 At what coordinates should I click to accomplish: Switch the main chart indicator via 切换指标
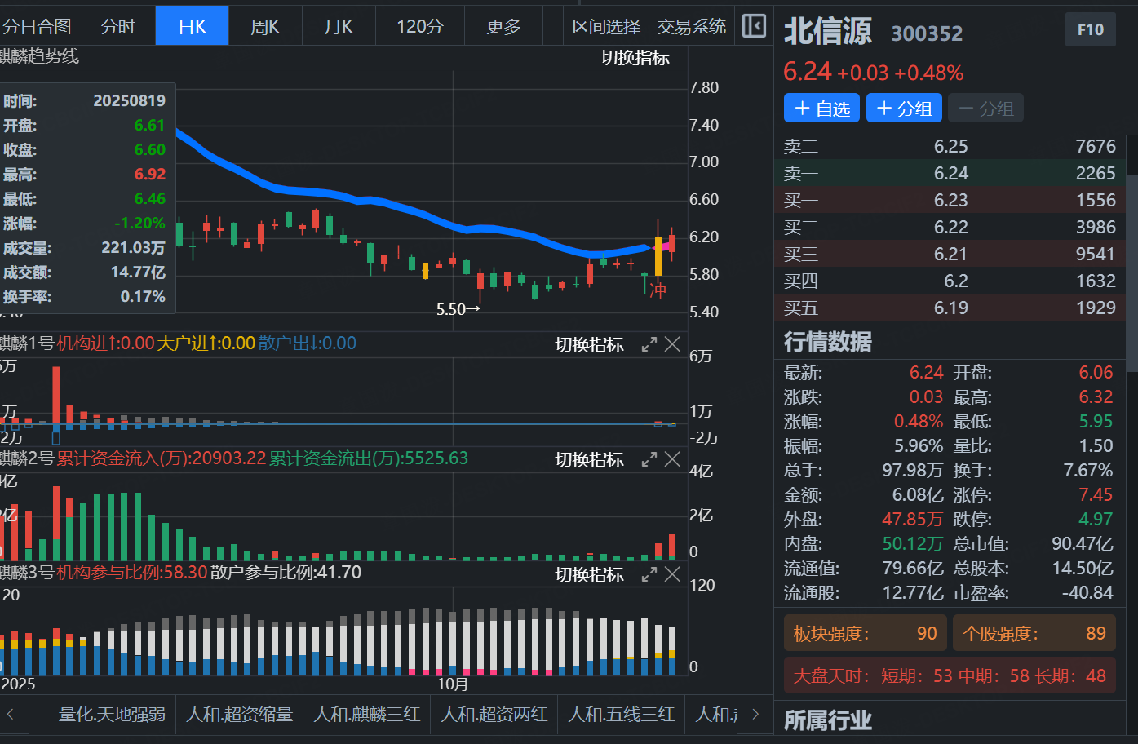[x=635, y=58]
